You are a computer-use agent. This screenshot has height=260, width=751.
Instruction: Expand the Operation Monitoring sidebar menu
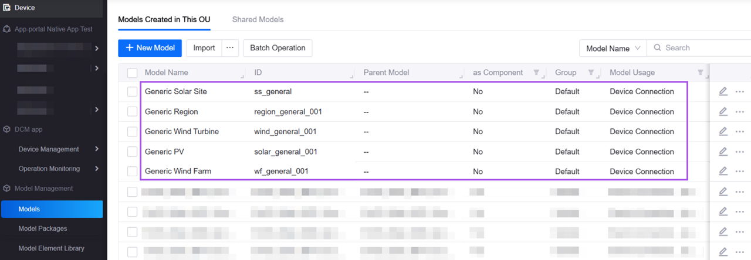[x=57, y=169]
